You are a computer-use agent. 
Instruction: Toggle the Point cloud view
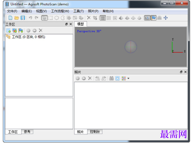[103, 18]
